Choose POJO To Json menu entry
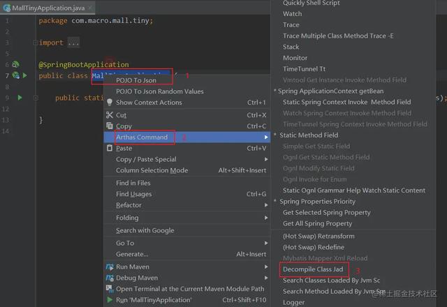 coord(136,80)
